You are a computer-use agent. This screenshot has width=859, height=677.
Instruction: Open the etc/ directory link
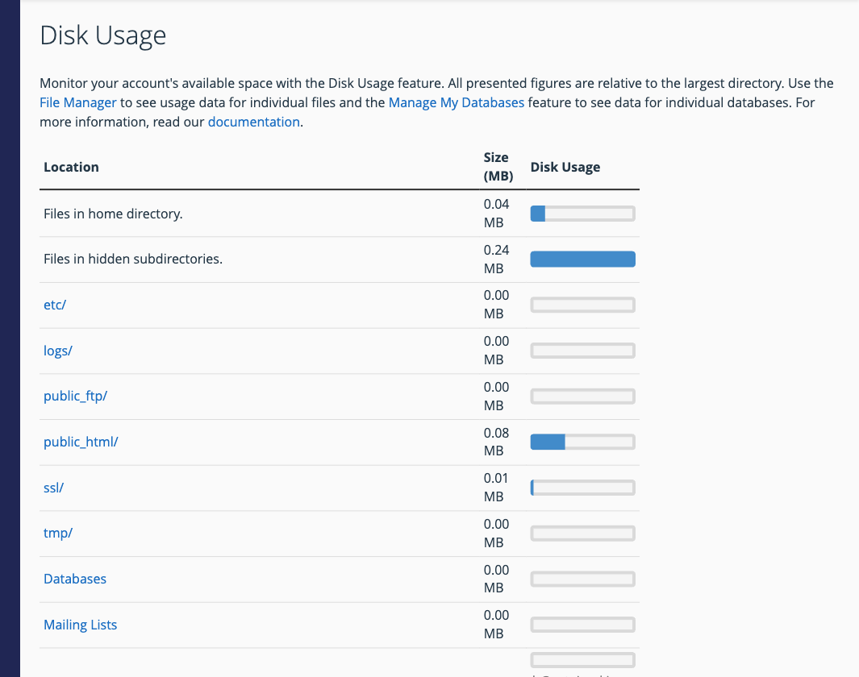point(55,305)
